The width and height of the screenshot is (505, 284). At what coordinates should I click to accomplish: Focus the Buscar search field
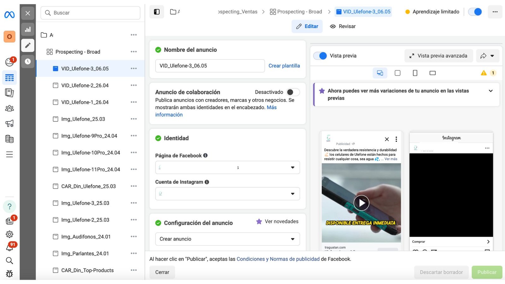click(90, 13)
